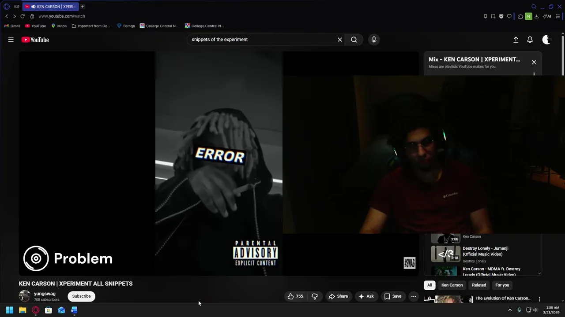The image size is (565, 317).
Task: Go forward in browser history
Action: [x=14, y=16]
